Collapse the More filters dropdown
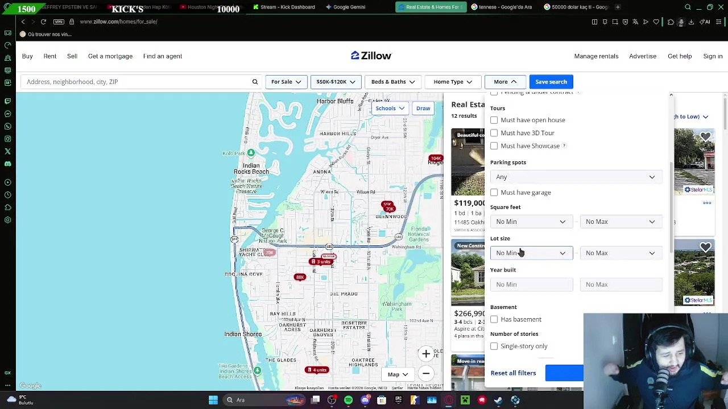 point(505,82)
